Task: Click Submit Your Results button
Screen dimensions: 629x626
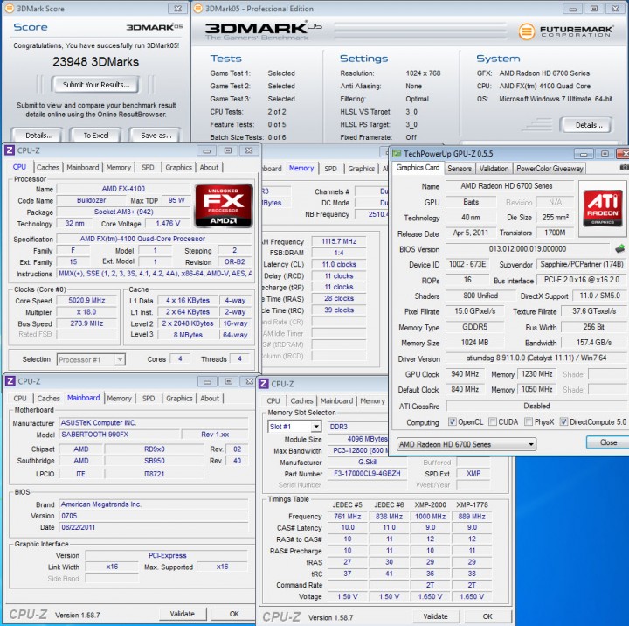Action: (96, 85)
